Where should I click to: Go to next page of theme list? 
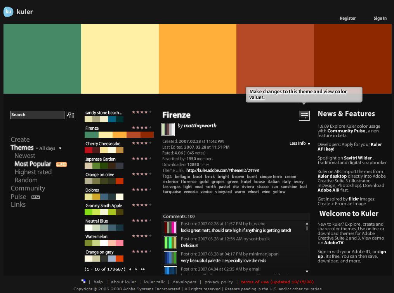136,269
